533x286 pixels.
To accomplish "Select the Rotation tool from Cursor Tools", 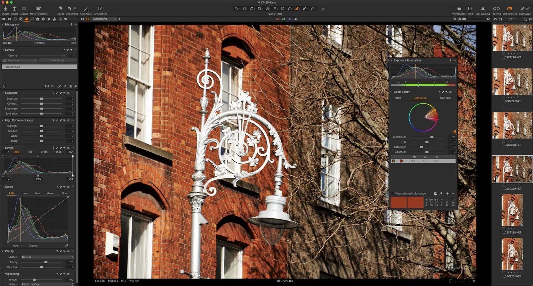I will (x=268, y=9).
